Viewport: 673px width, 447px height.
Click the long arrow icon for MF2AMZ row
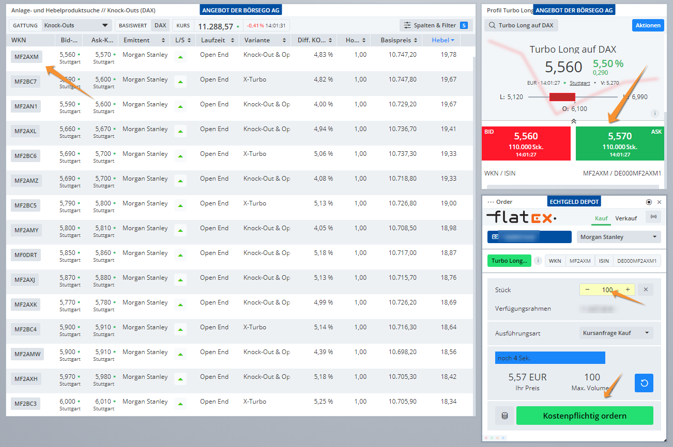point(180,181)
